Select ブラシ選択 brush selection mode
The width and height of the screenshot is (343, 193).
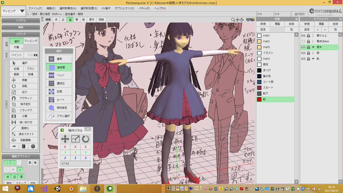(x=59, y=116)
